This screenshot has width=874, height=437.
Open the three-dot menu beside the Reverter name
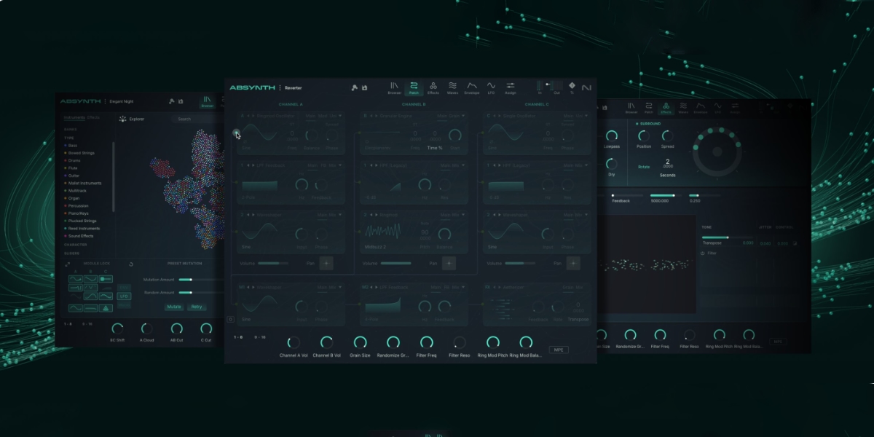[280, 88]
